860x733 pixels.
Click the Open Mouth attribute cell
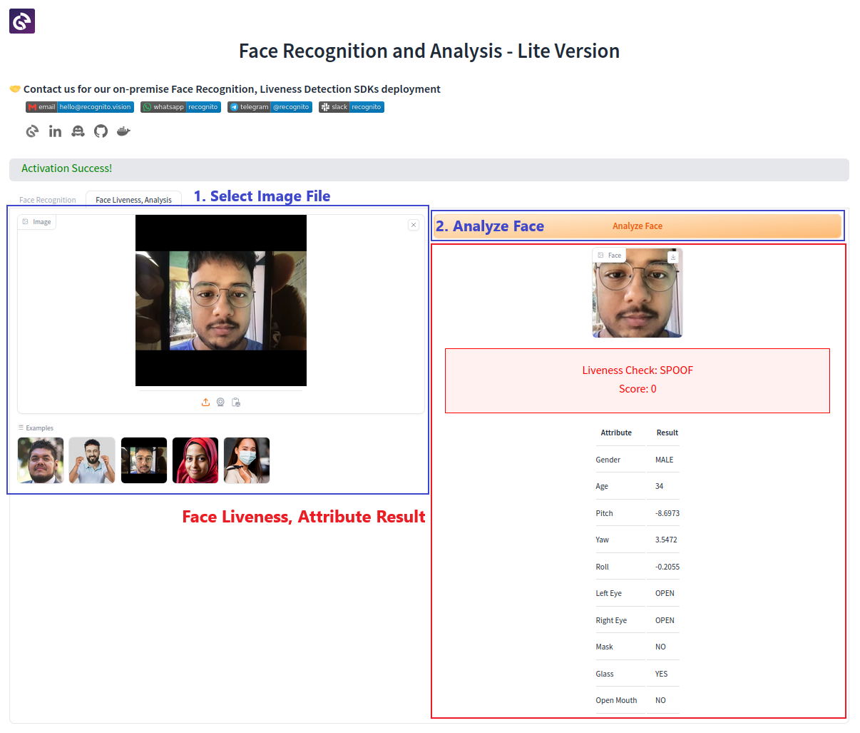(x=616, y=700)
